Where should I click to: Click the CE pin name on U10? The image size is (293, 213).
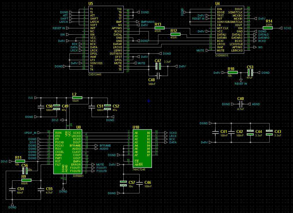[137, 162]
